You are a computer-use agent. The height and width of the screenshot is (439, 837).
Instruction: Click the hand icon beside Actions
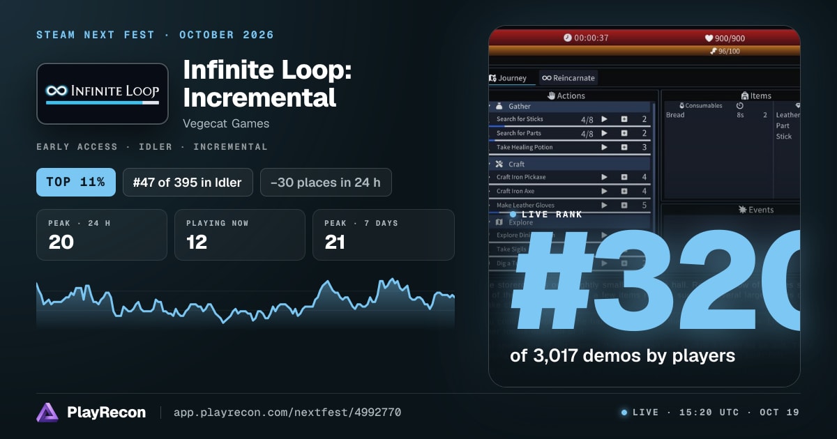pyautogui.click(x=551, y=95)
